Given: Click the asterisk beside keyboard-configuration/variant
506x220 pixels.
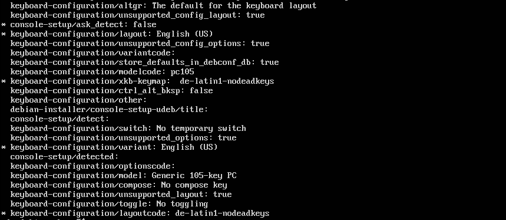Looking at the screenshot, I should [4, 147].
